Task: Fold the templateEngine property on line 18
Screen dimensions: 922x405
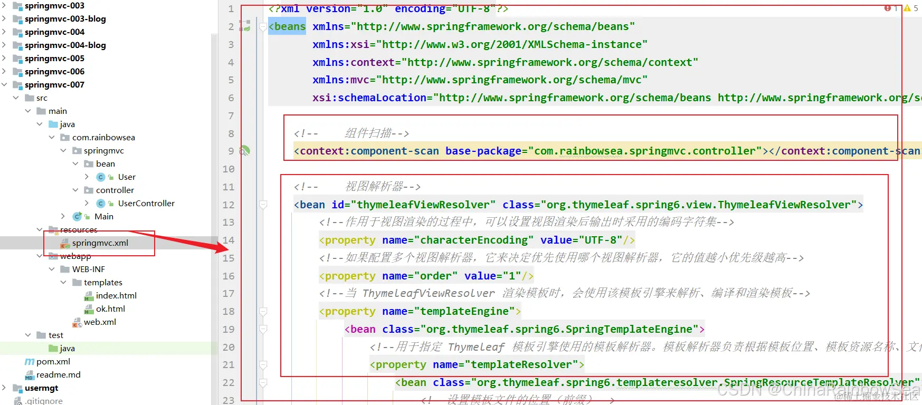Action: (263, 311)
